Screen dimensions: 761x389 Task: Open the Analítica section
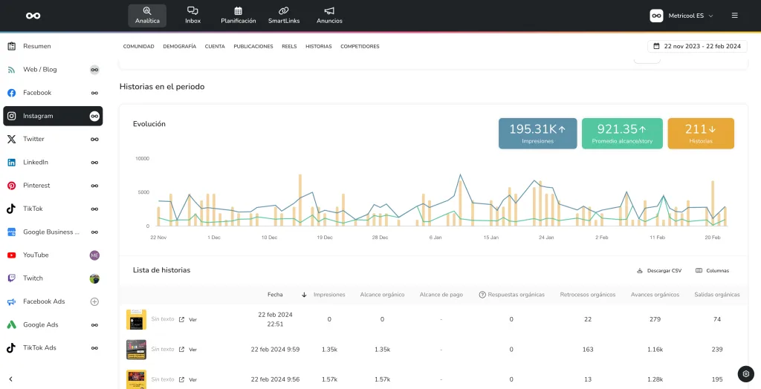(147, 16)
